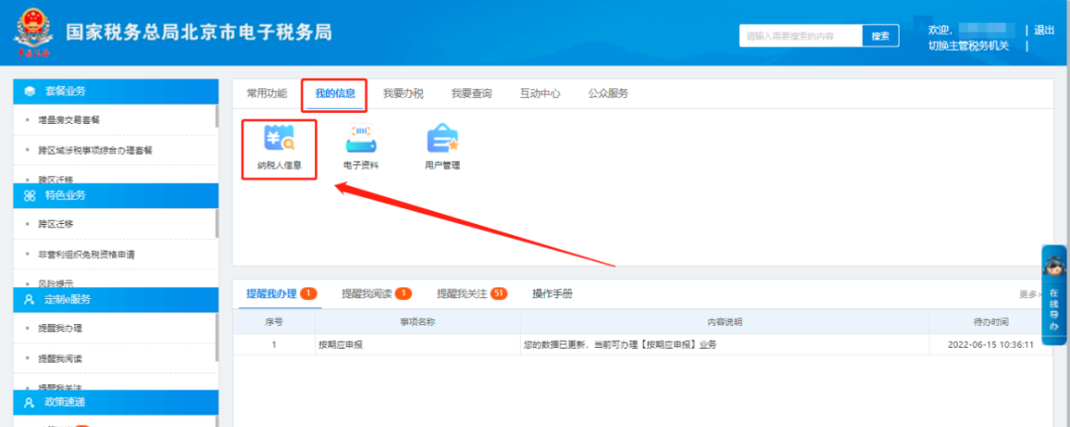Click the 定制e服务 person icon
The height and width of the screenshot is (427, 1070).
pos(30,299)
